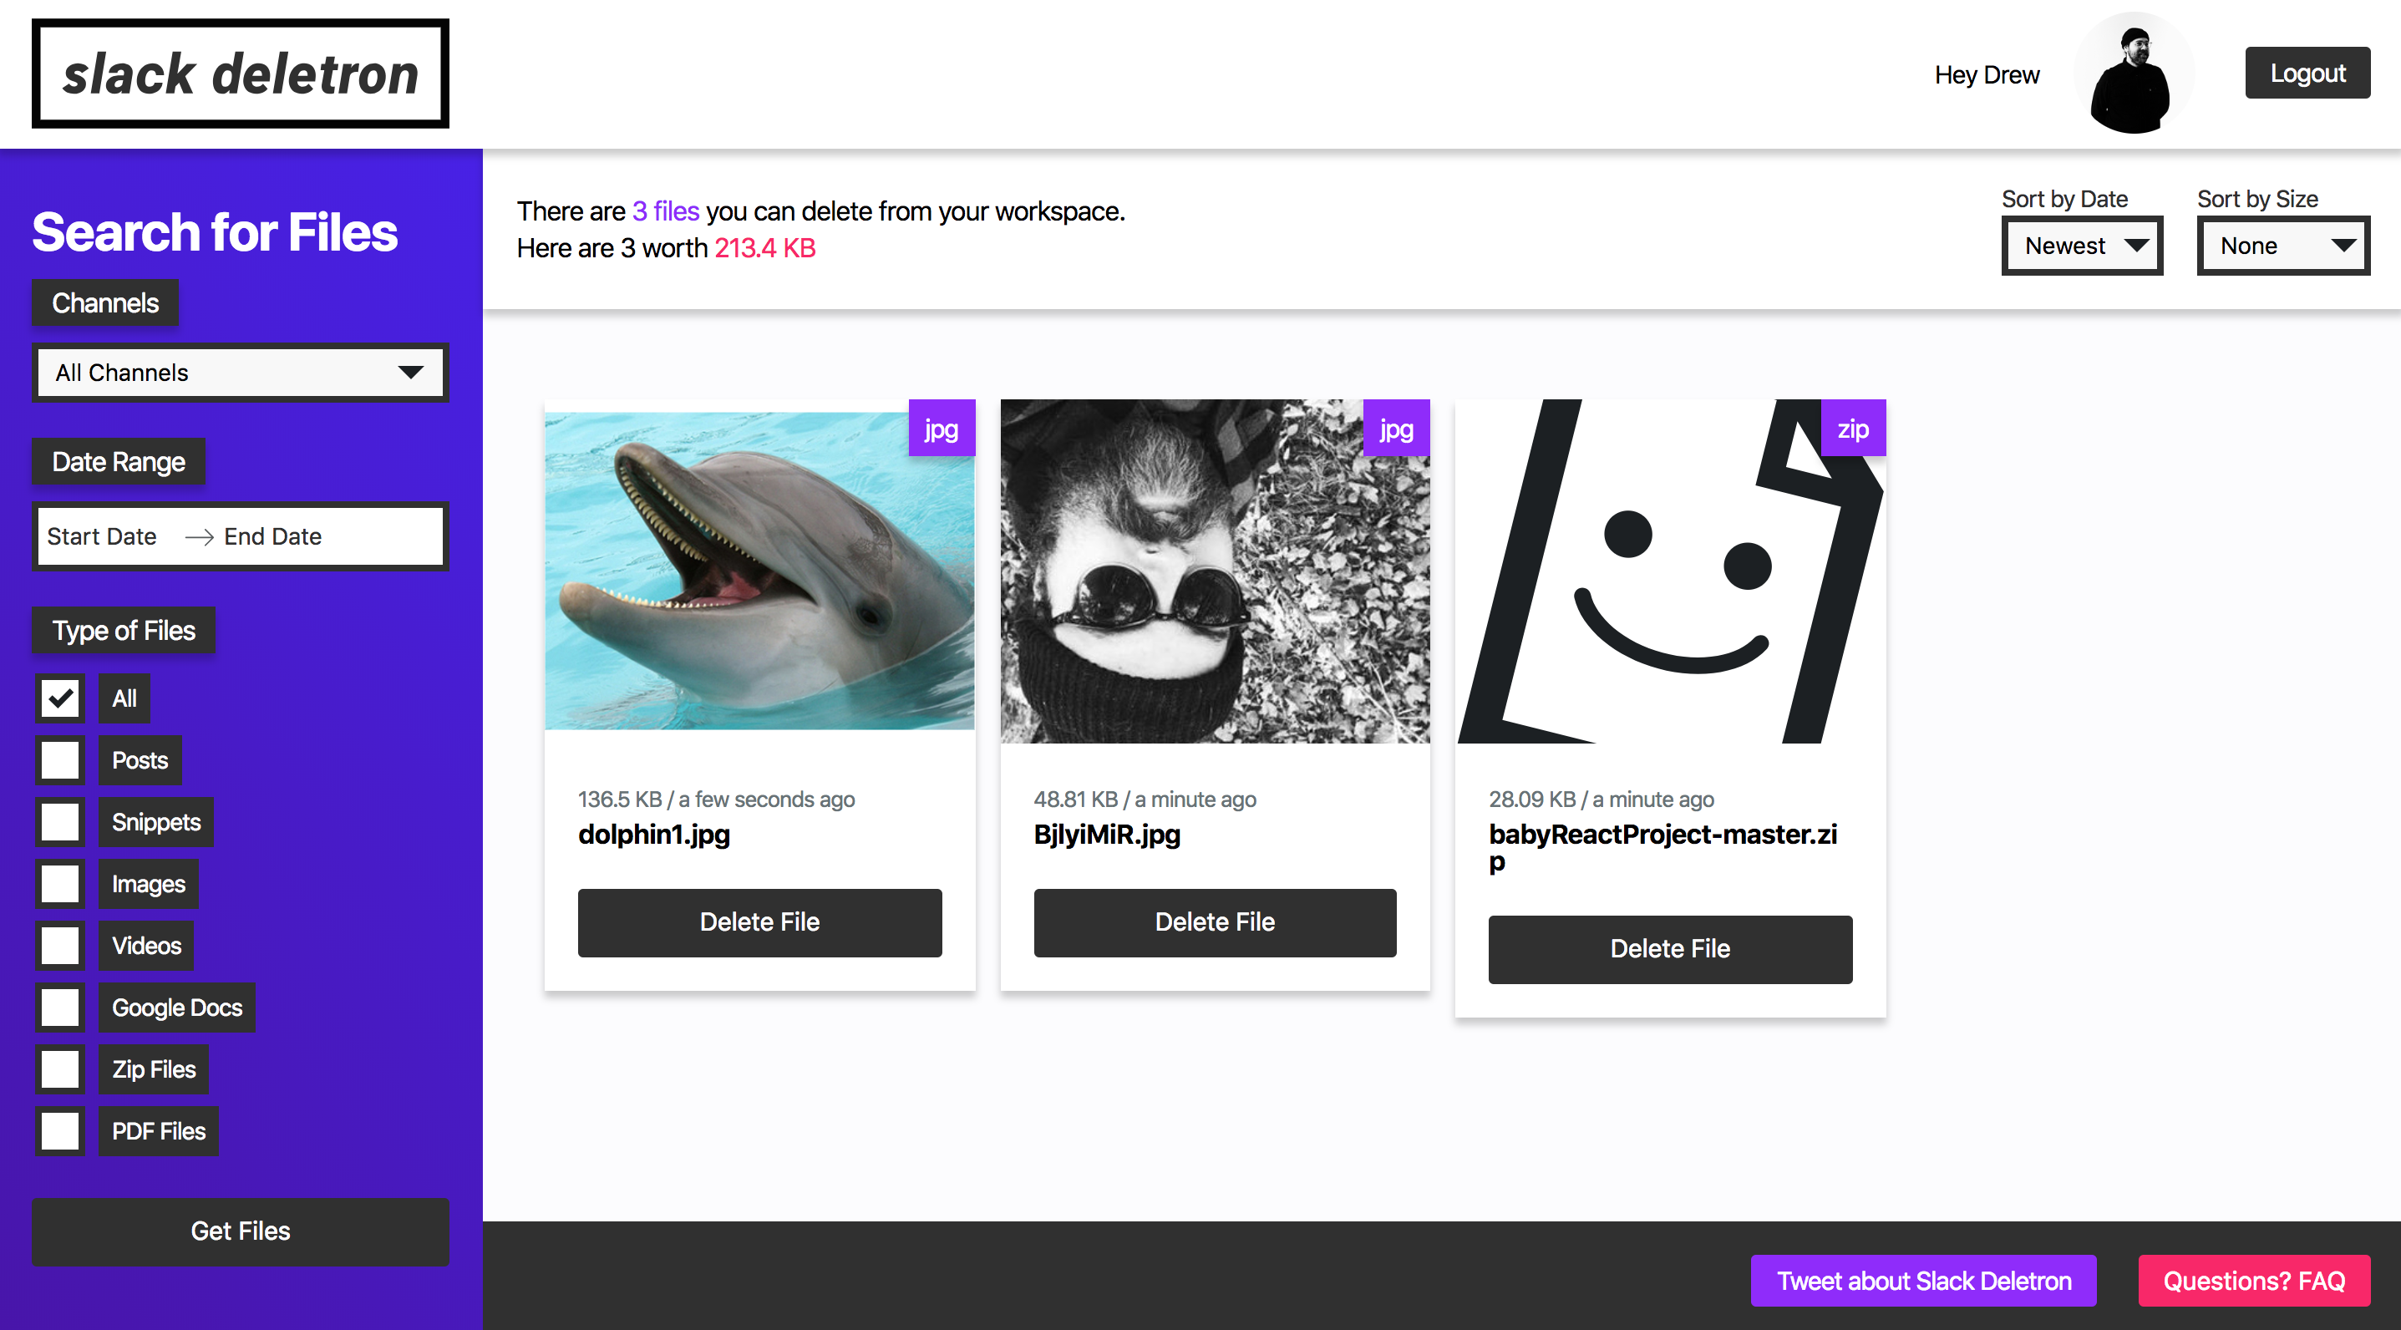
Task: Uncheck the All file types checkbox
Action: pyautogui.click(x=59, y=697)
